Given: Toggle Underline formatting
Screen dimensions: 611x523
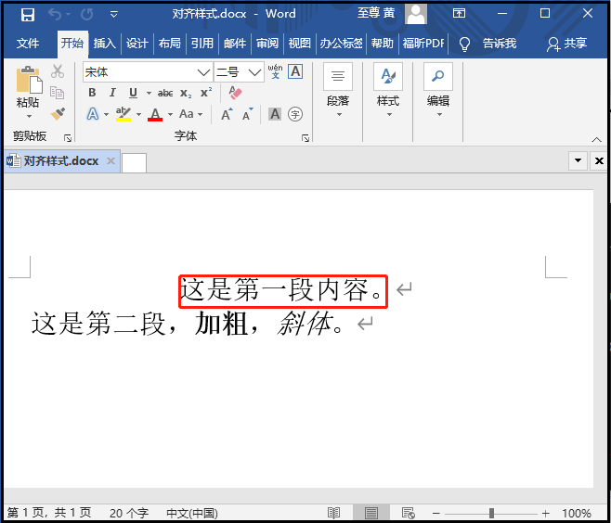Looking at the screenshot, I should (134, 93).
